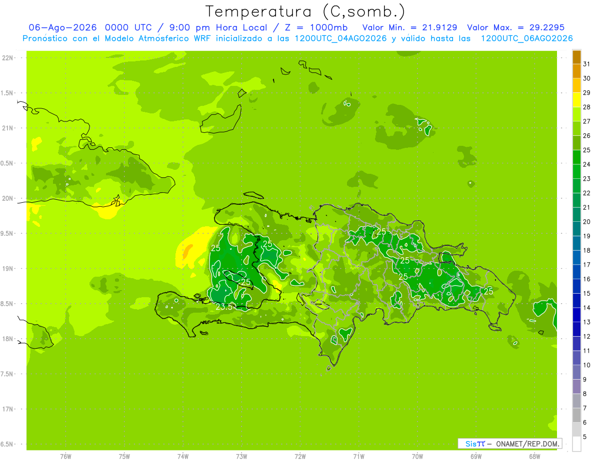Click "Valor Max. = 29.2295"
Image resolution: width=600 pixels, height=463 pixels.
(x=515, y=27)
